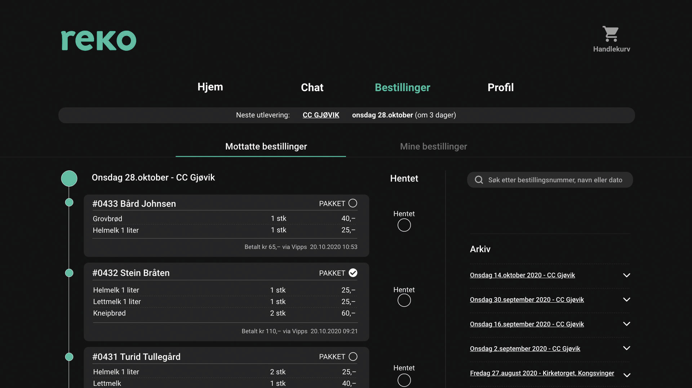Toggle Hentet circle for order #0433
This screenshot has width=692, height=388.
tap(404, 225)
